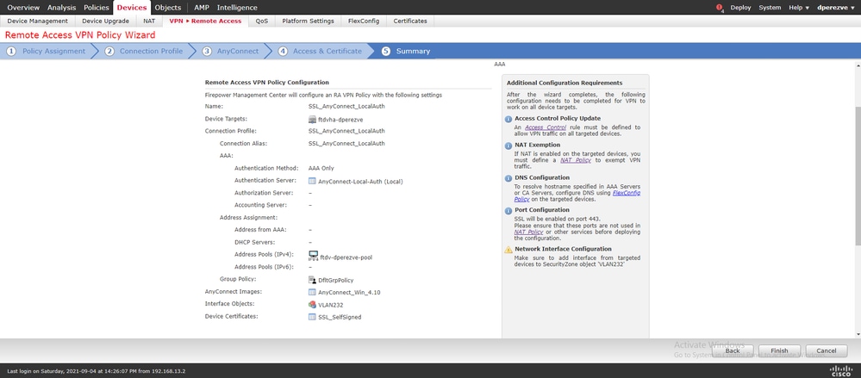Click info icon beside NAT Exemption
This screenshot has width=861, height=378.
pyautogui.click(x=508, y=146)
